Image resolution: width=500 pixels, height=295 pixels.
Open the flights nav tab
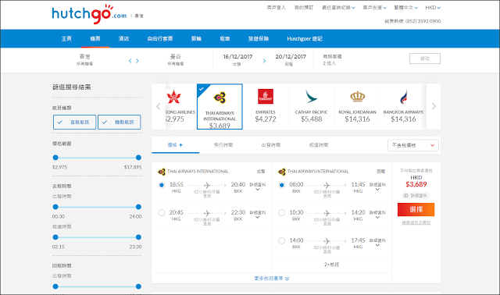pos(95,38)
